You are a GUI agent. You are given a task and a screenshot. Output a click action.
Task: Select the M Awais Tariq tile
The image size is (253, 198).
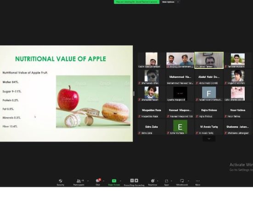point(209,127)
